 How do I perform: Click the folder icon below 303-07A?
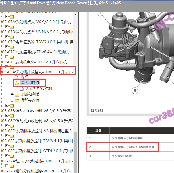(x=12, y=27)
